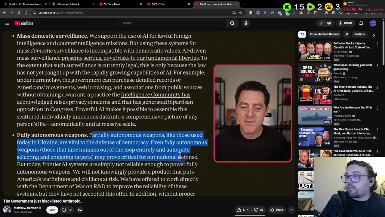Reload the page
Screen dimensions: 385x217
point(19,13)
